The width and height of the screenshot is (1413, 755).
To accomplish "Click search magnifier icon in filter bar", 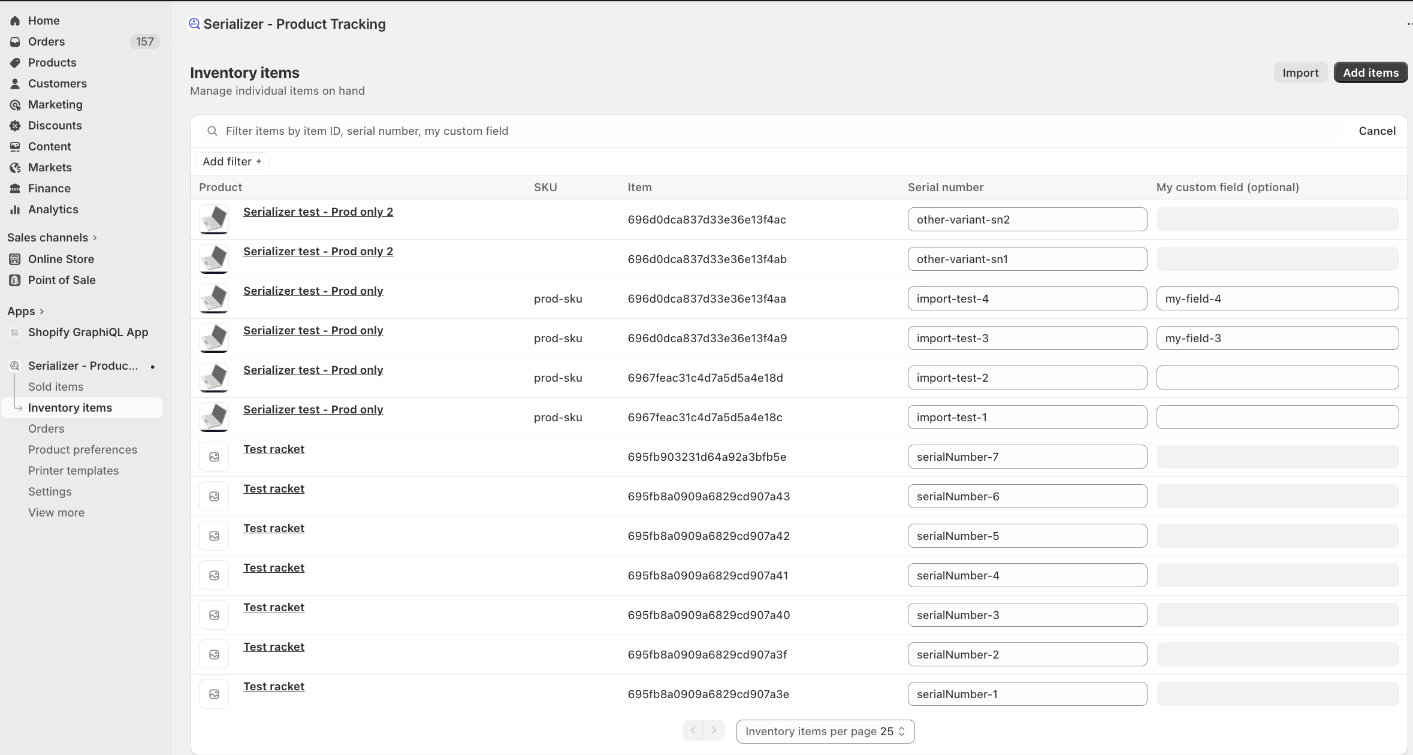I will 212,131.
